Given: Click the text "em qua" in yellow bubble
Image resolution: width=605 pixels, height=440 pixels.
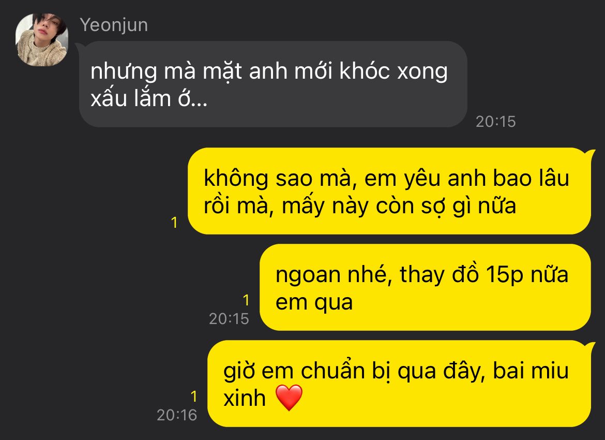Looking at the screenshot, I should (314, 302).
